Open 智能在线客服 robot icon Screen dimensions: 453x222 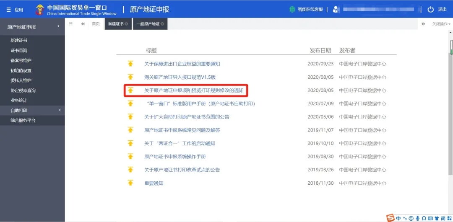tap(292, 9)
